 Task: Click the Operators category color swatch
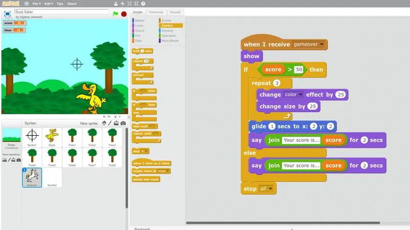coord(160,35)
